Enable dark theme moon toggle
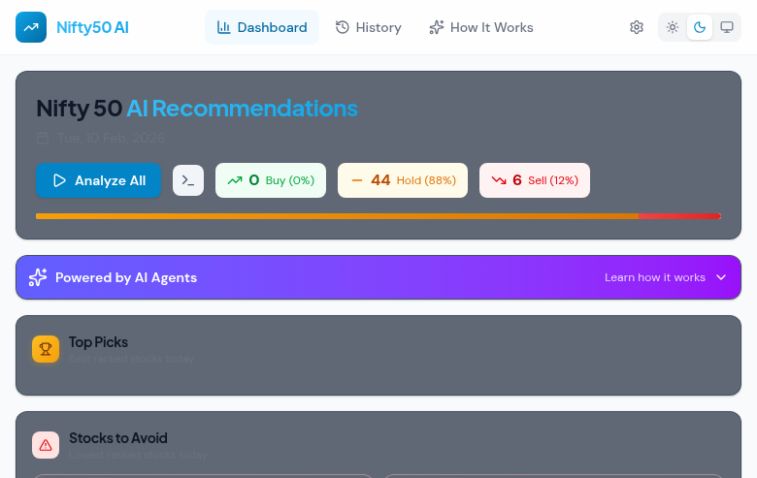 click(700, 27)
